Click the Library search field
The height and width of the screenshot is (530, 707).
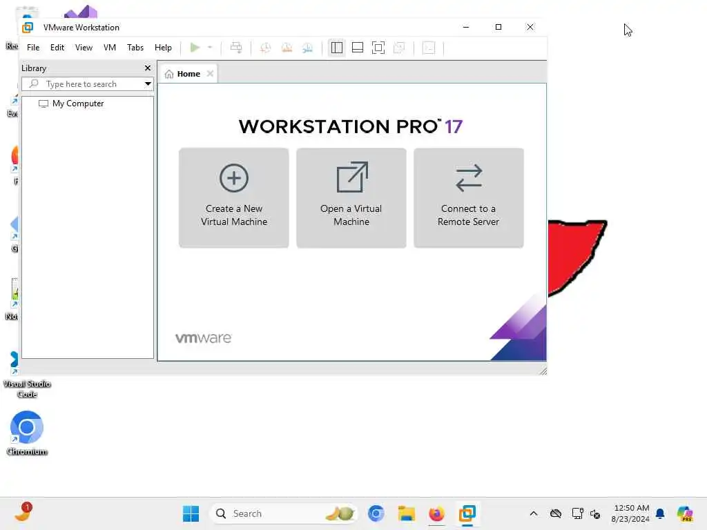[x=88, y=84]
